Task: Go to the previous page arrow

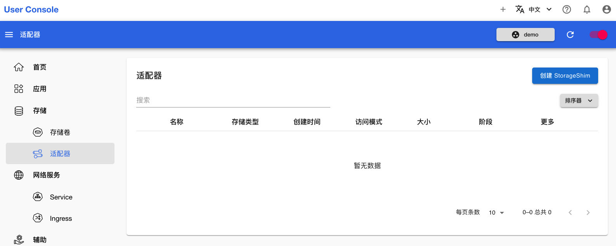Action: click(x=570, y=213)
